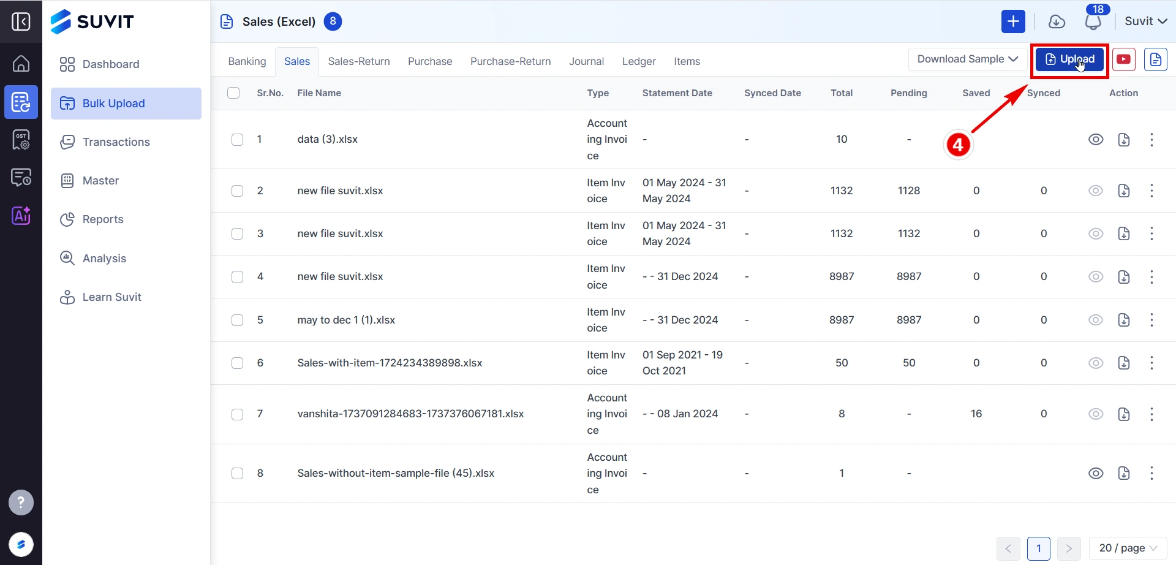This screenshot has width=1176, height=565.
Task: Click the SUVIT logo
Action: (92, 21)
